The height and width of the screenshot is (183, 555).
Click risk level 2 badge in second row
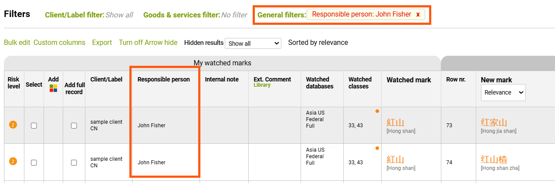(13, 162)
